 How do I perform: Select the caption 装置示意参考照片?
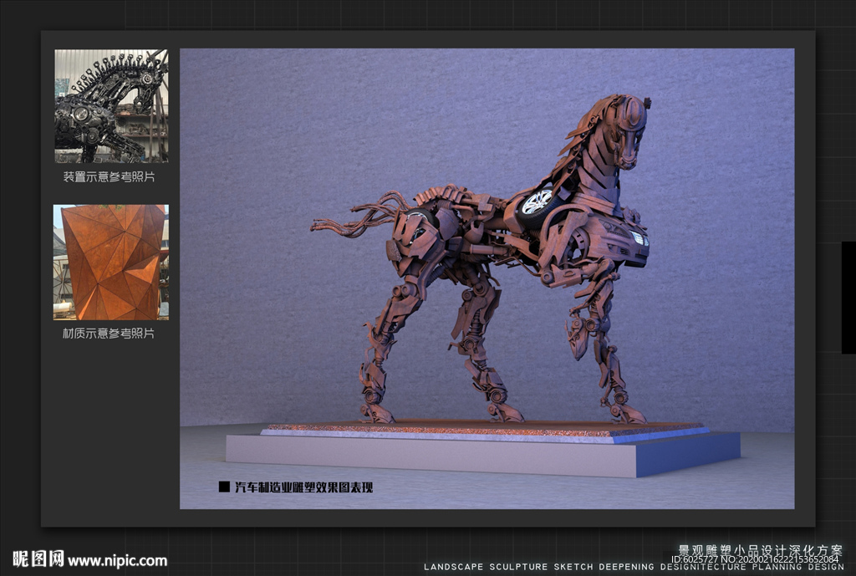(110, 177)
